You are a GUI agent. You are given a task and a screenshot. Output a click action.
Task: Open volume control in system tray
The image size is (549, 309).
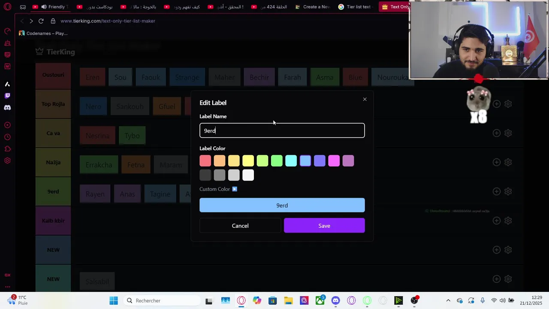(x=502, y=301)
